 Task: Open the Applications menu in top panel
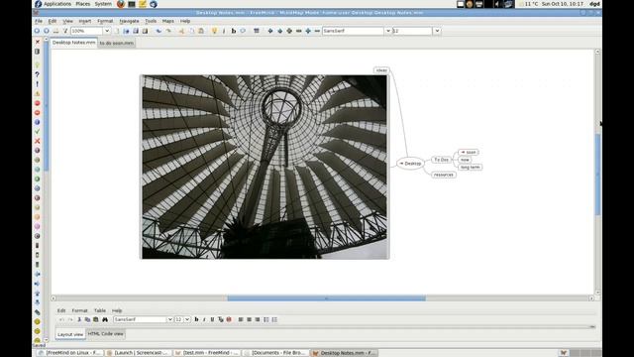pos(57,4)
